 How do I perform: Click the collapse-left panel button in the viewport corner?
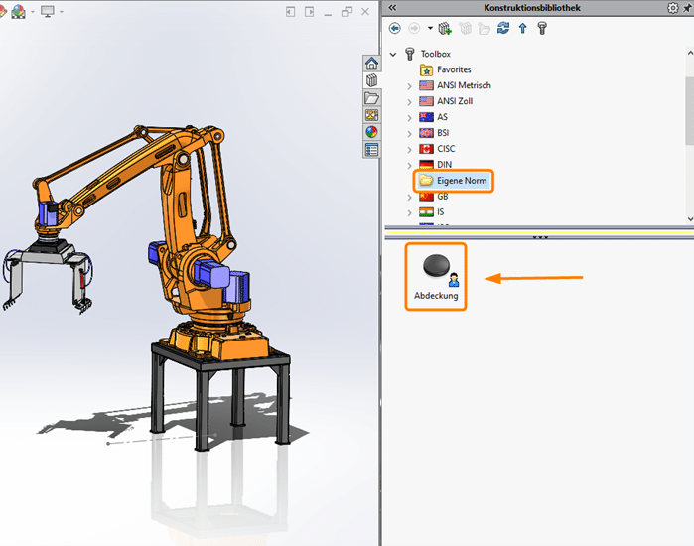(x=290, y=12)
